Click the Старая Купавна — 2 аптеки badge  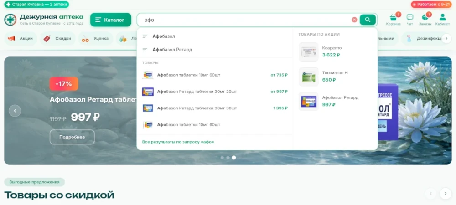pos(36,5)
